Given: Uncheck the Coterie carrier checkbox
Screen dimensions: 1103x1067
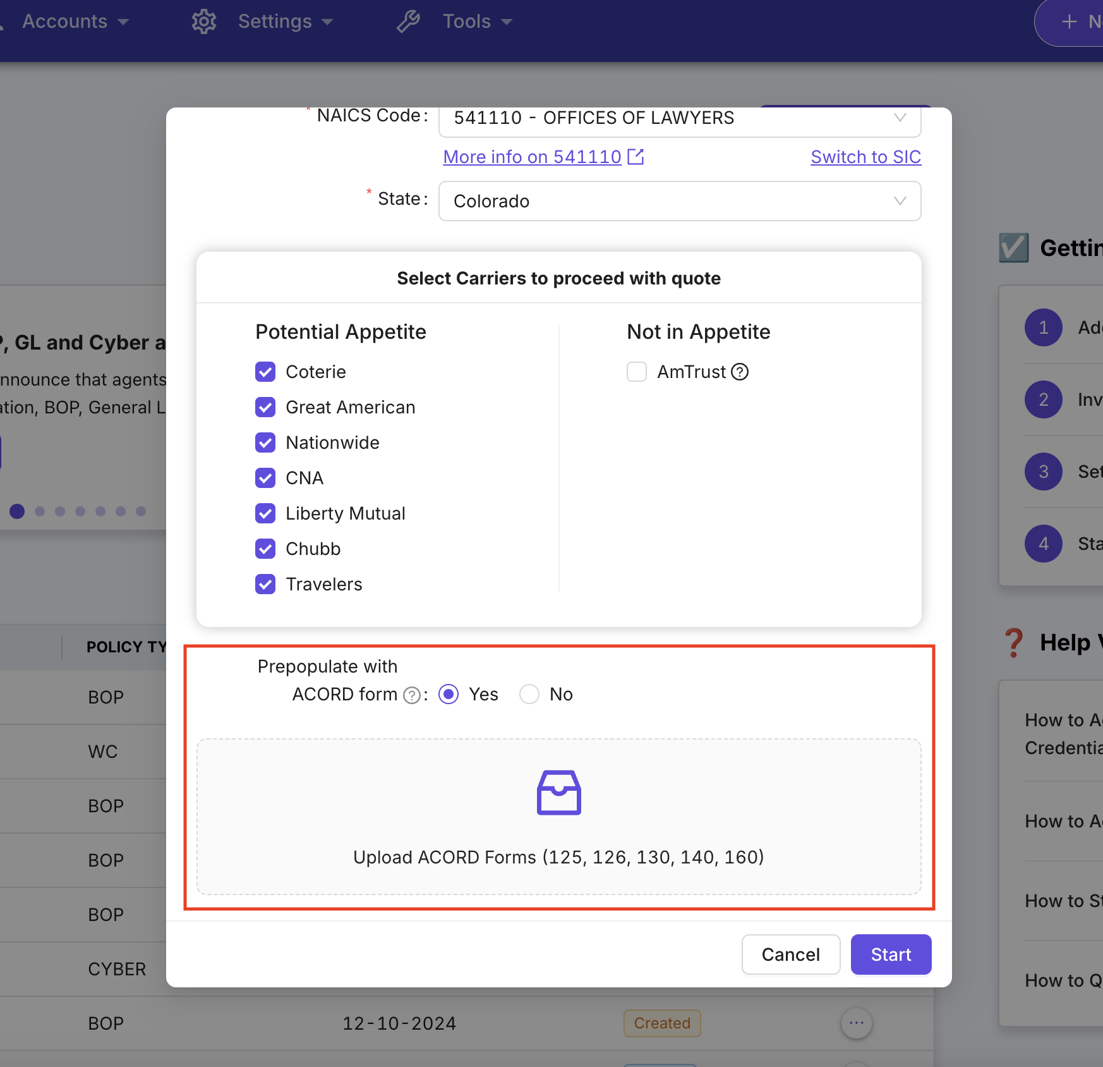Looking at the screenshot, I should tap(265, 372).
